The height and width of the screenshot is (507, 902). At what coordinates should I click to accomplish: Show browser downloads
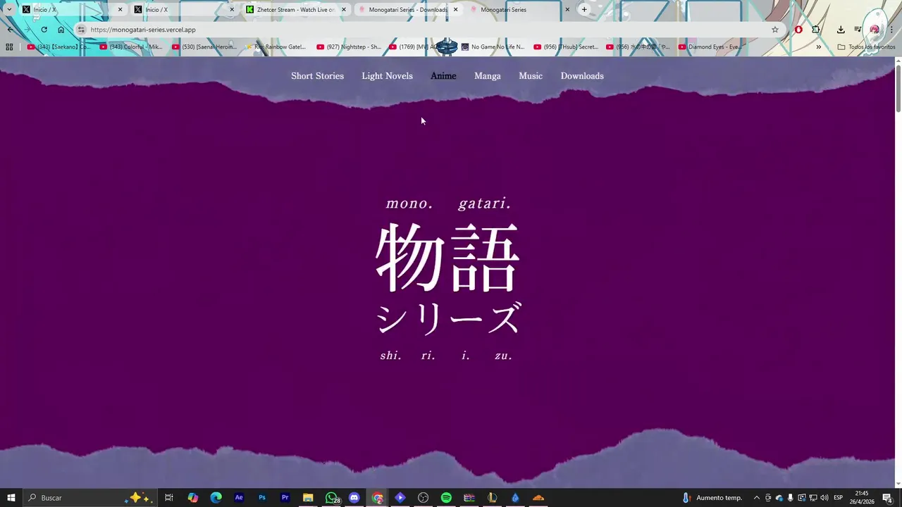pos(841,30)
